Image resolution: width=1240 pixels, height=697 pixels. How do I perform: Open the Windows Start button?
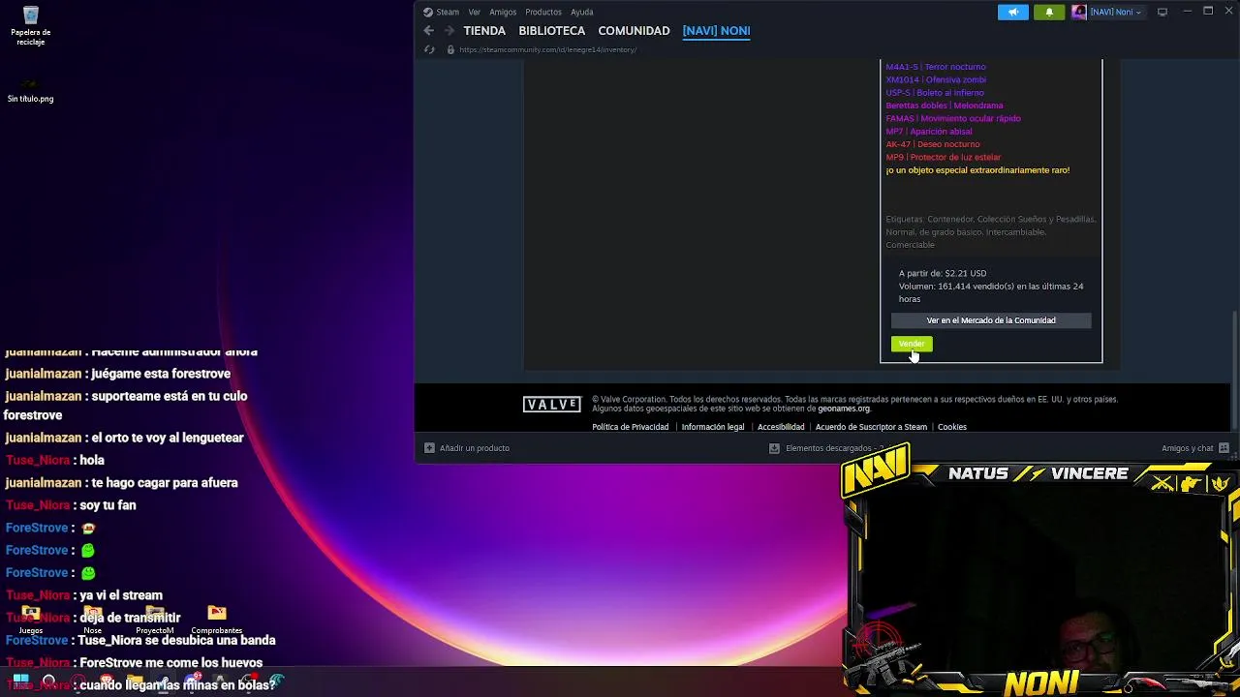[x=20, y=681]
